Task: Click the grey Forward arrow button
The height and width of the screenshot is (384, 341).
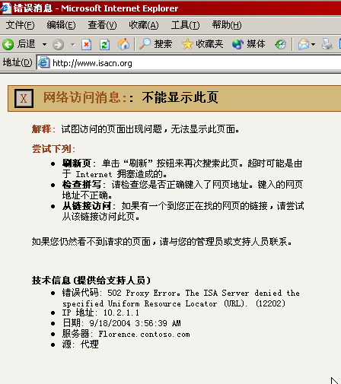Action: (58, 45)
